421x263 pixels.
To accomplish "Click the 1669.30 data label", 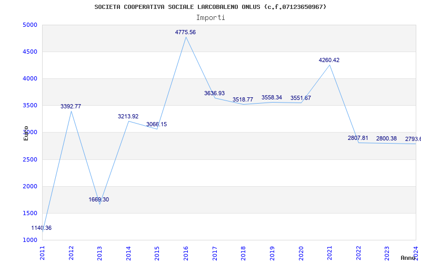I will (99, 199).
